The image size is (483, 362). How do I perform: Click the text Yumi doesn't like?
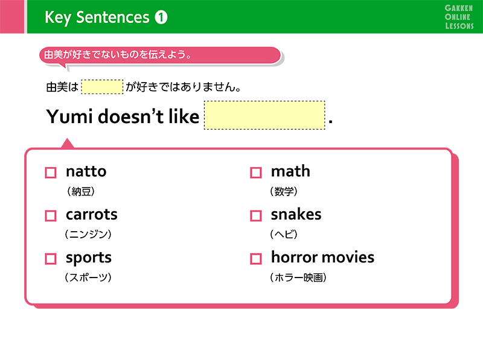coord(123,117)
